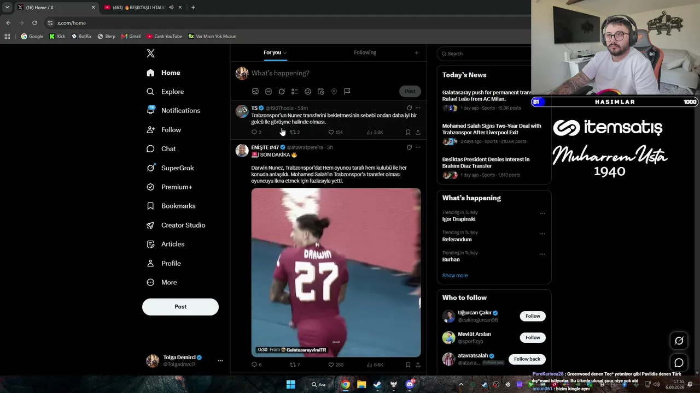
Task: Reload the page in Chrome
Action: click(34, 23)
